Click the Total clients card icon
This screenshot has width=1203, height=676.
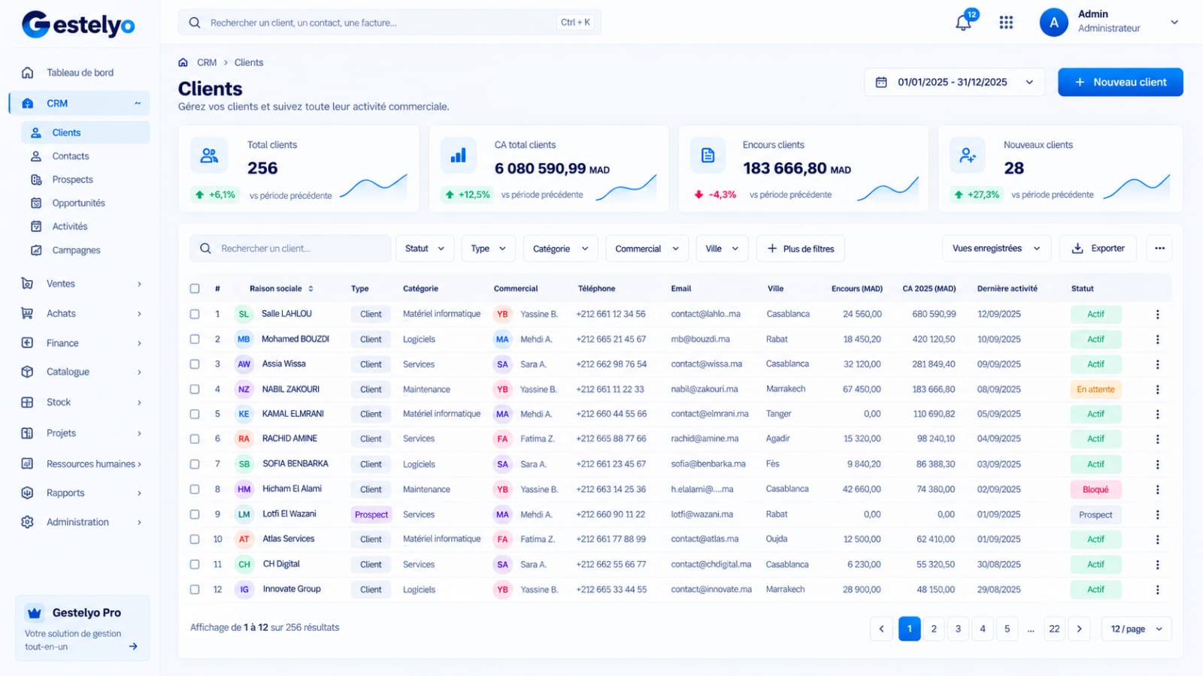209,155
